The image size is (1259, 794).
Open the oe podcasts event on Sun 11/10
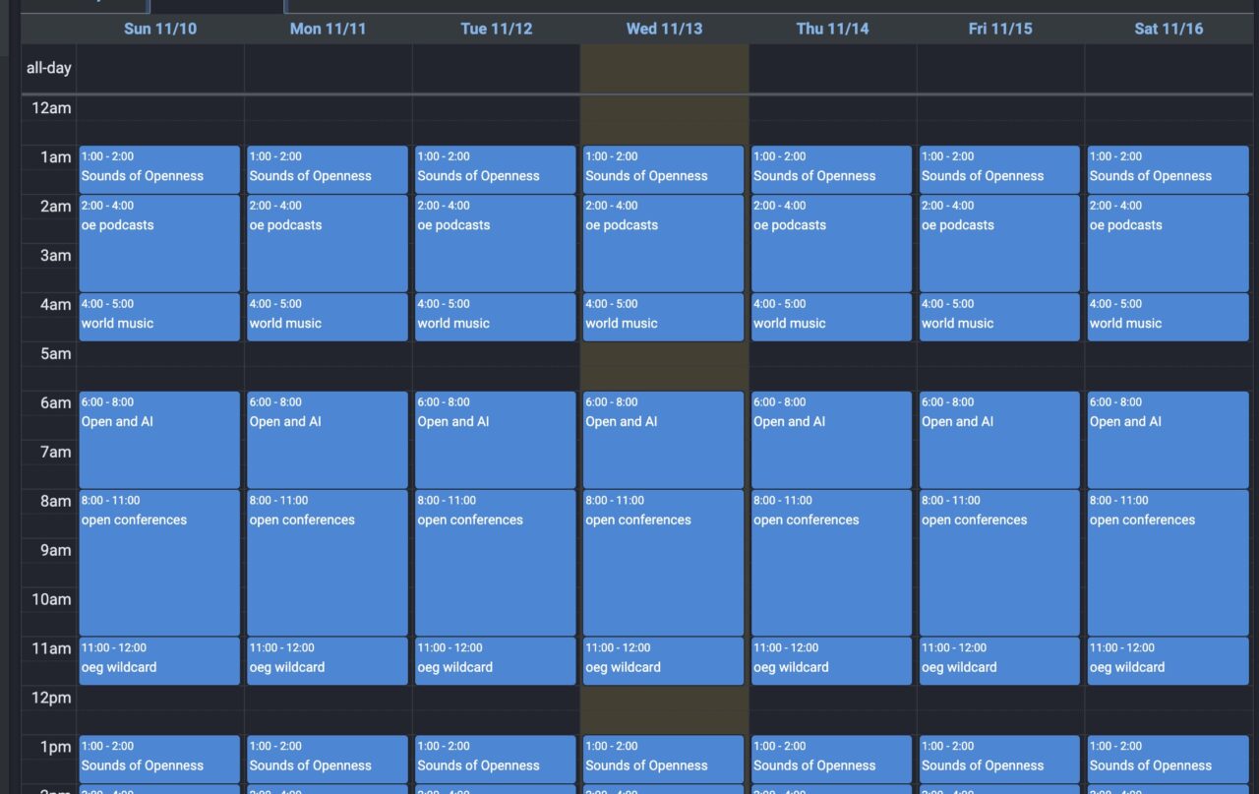pos(159,243)
